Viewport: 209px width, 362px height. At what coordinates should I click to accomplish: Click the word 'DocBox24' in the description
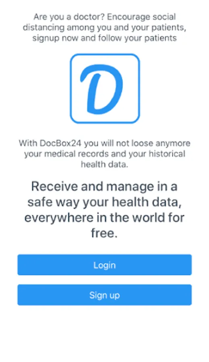(60, 143)
